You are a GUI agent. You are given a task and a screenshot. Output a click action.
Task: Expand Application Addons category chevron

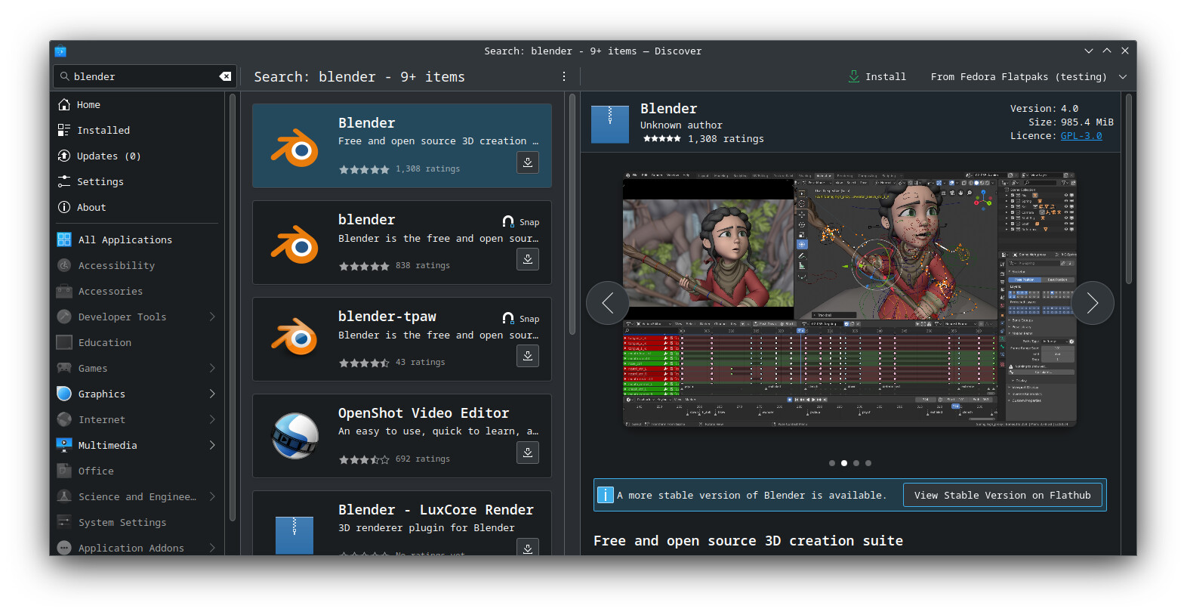tap(212, 548)
